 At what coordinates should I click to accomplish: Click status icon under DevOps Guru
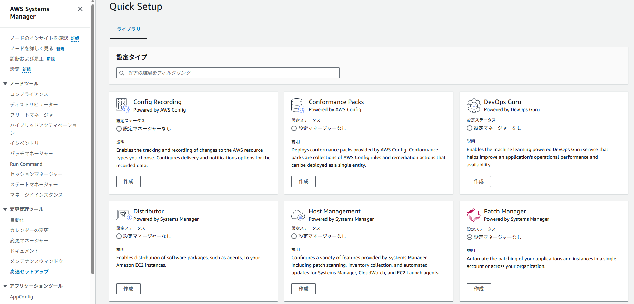(x=470, y=128)
